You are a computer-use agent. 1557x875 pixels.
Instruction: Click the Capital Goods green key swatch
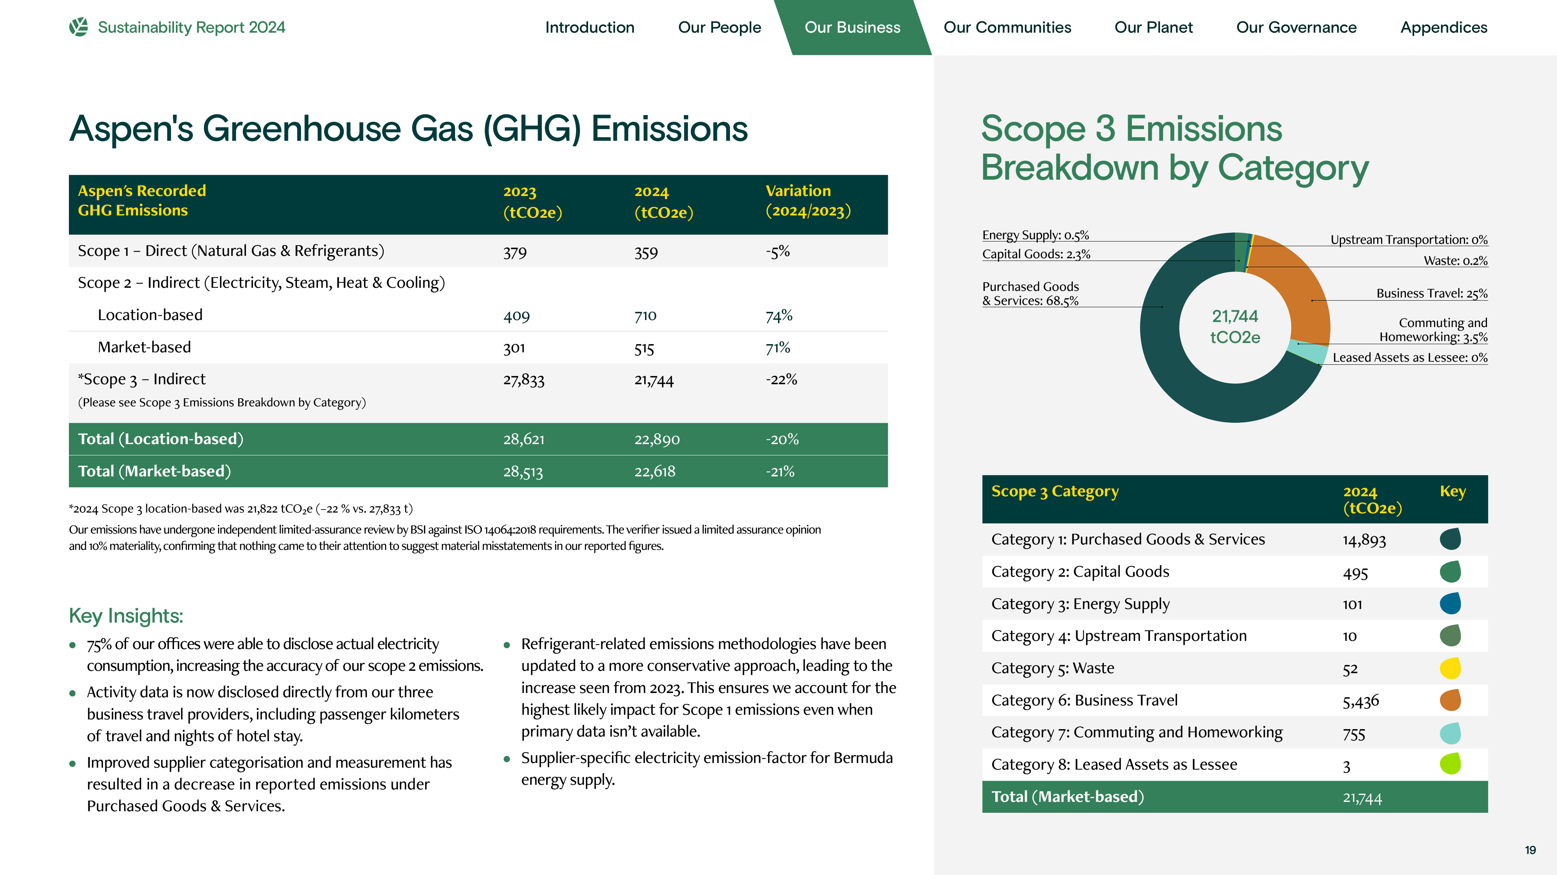coord(1450,571)
